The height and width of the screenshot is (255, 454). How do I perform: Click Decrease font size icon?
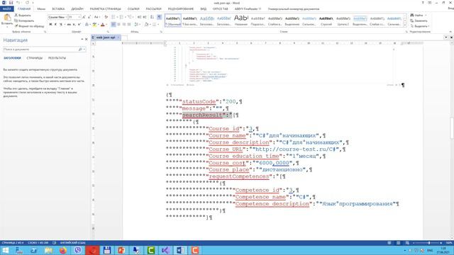pyautogui.click(x=89, y=17)
